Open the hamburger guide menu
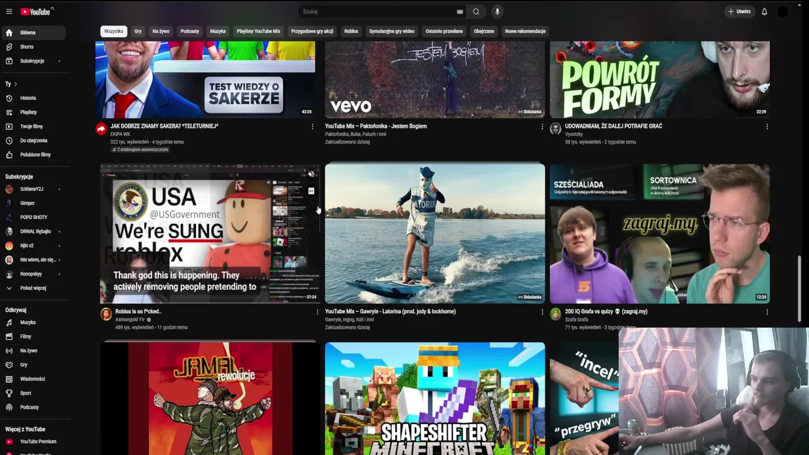 (9, 11)
